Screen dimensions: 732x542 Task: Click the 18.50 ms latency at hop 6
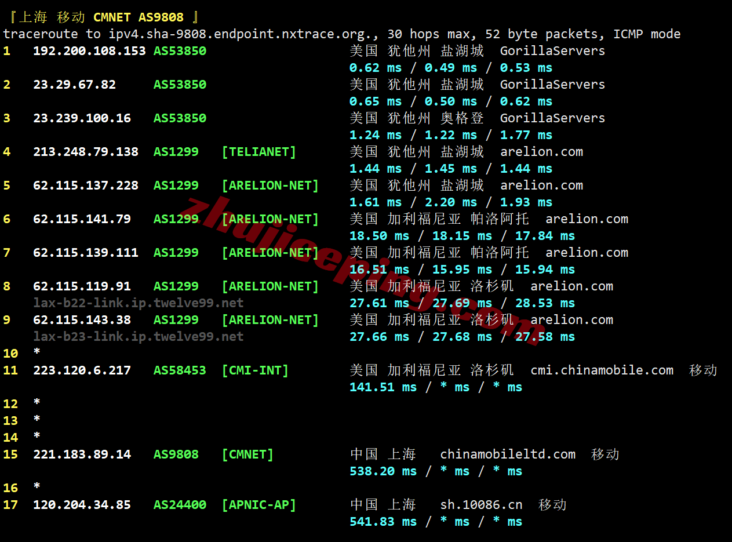(x=380, y=236)
